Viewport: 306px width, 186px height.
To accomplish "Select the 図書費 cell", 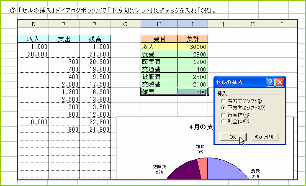I will [159, 61].
